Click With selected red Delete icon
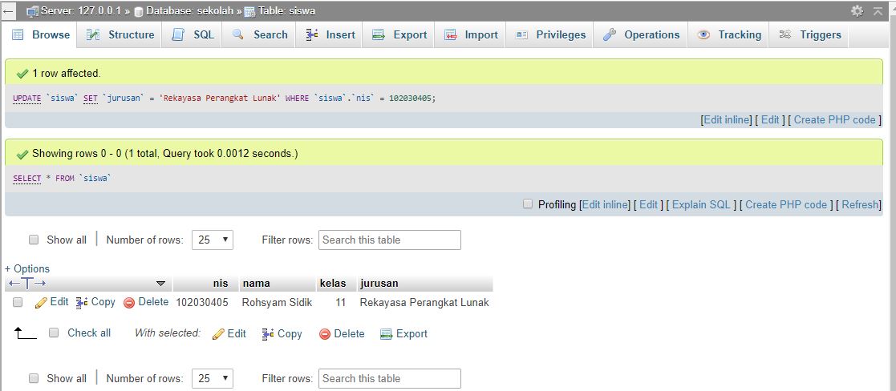This screenshot has width=896, height=391. tap(325, 334)
